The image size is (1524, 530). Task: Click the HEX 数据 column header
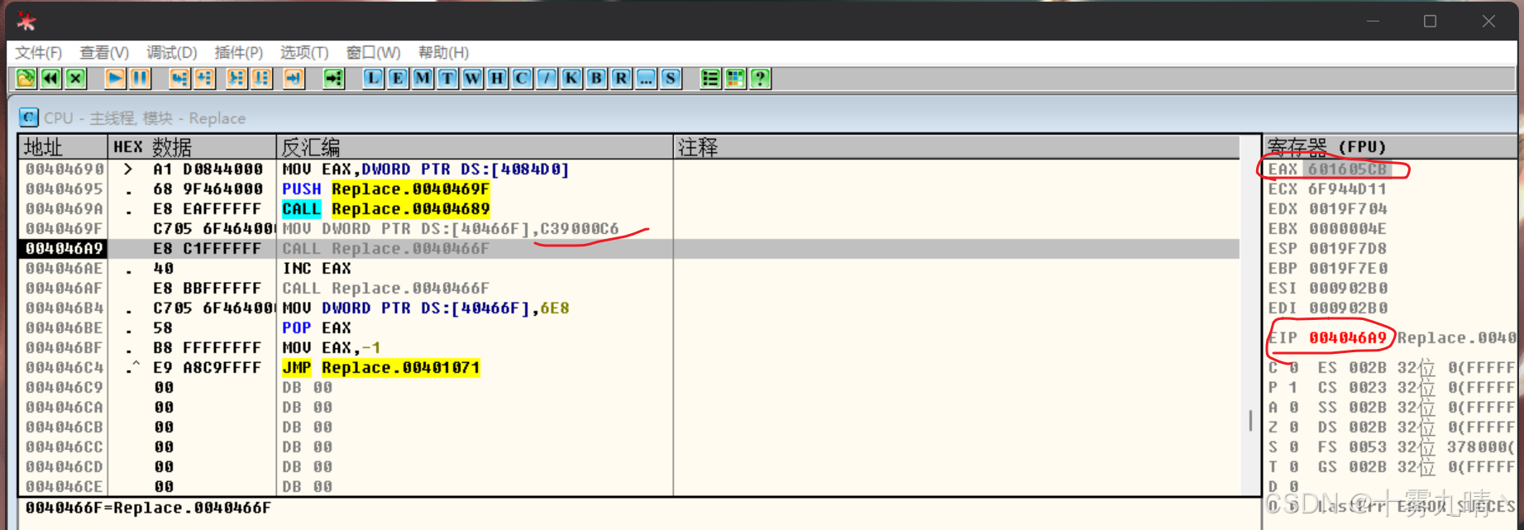192,147
